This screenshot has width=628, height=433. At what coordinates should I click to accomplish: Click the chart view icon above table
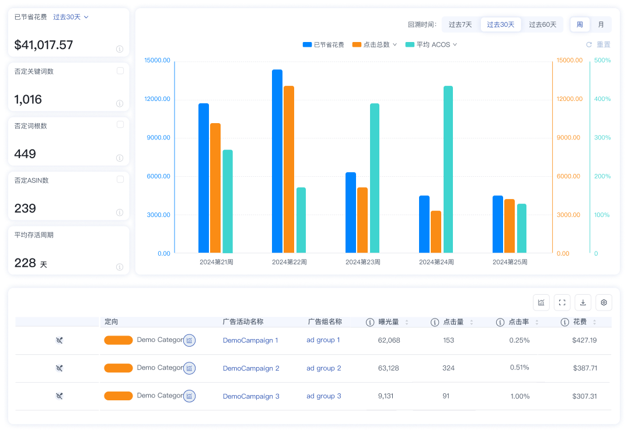tap(541, 302)
